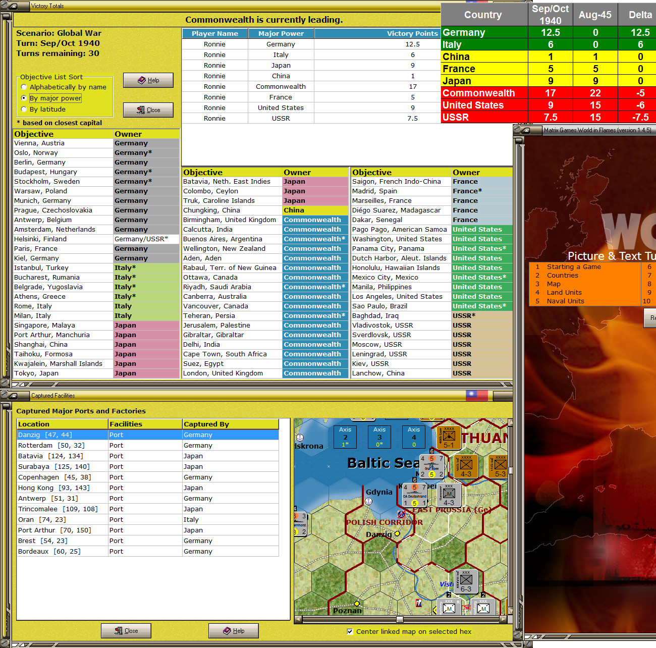
Task: Open the 'Countries' tutorial
Action: (563, 276)
